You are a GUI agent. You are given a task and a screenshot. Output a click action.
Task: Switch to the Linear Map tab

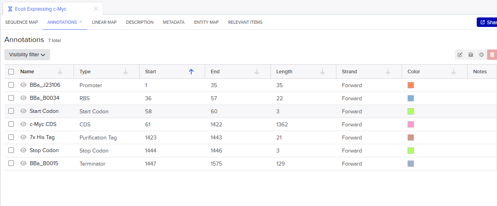[x=104, y=22]
